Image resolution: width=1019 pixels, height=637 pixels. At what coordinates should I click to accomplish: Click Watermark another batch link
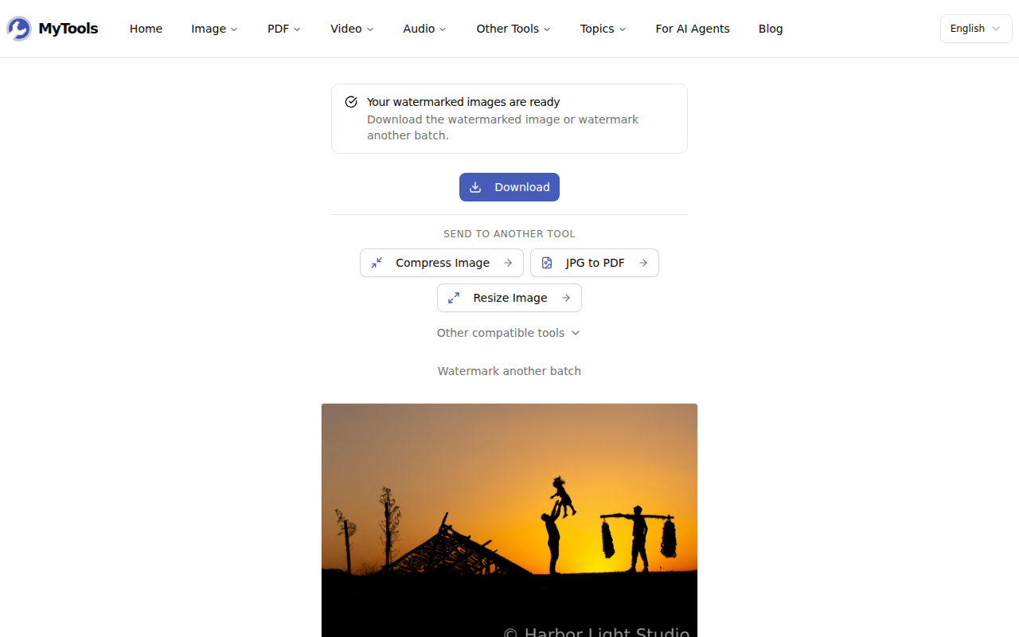click(x=509, y=371)
